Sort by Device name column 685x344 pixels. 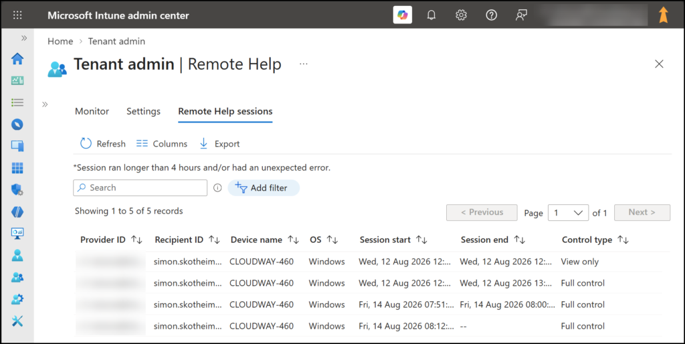pyautogui.click(x=264, y=240)
